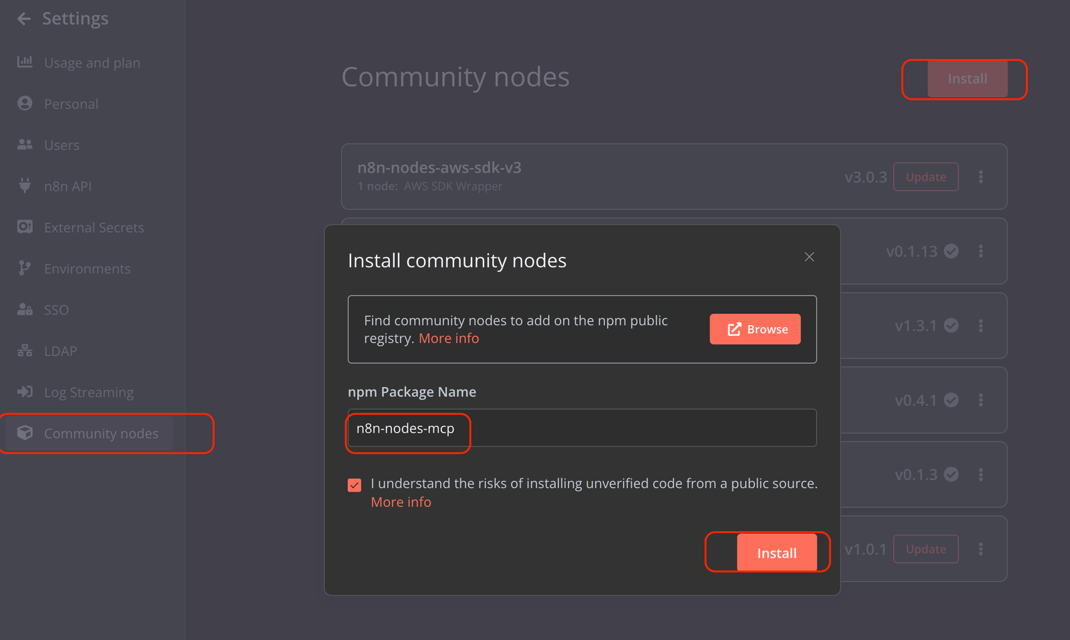Open More info about npm registry
This screenshot has width=1070, height=640.
tap(449, 338)
